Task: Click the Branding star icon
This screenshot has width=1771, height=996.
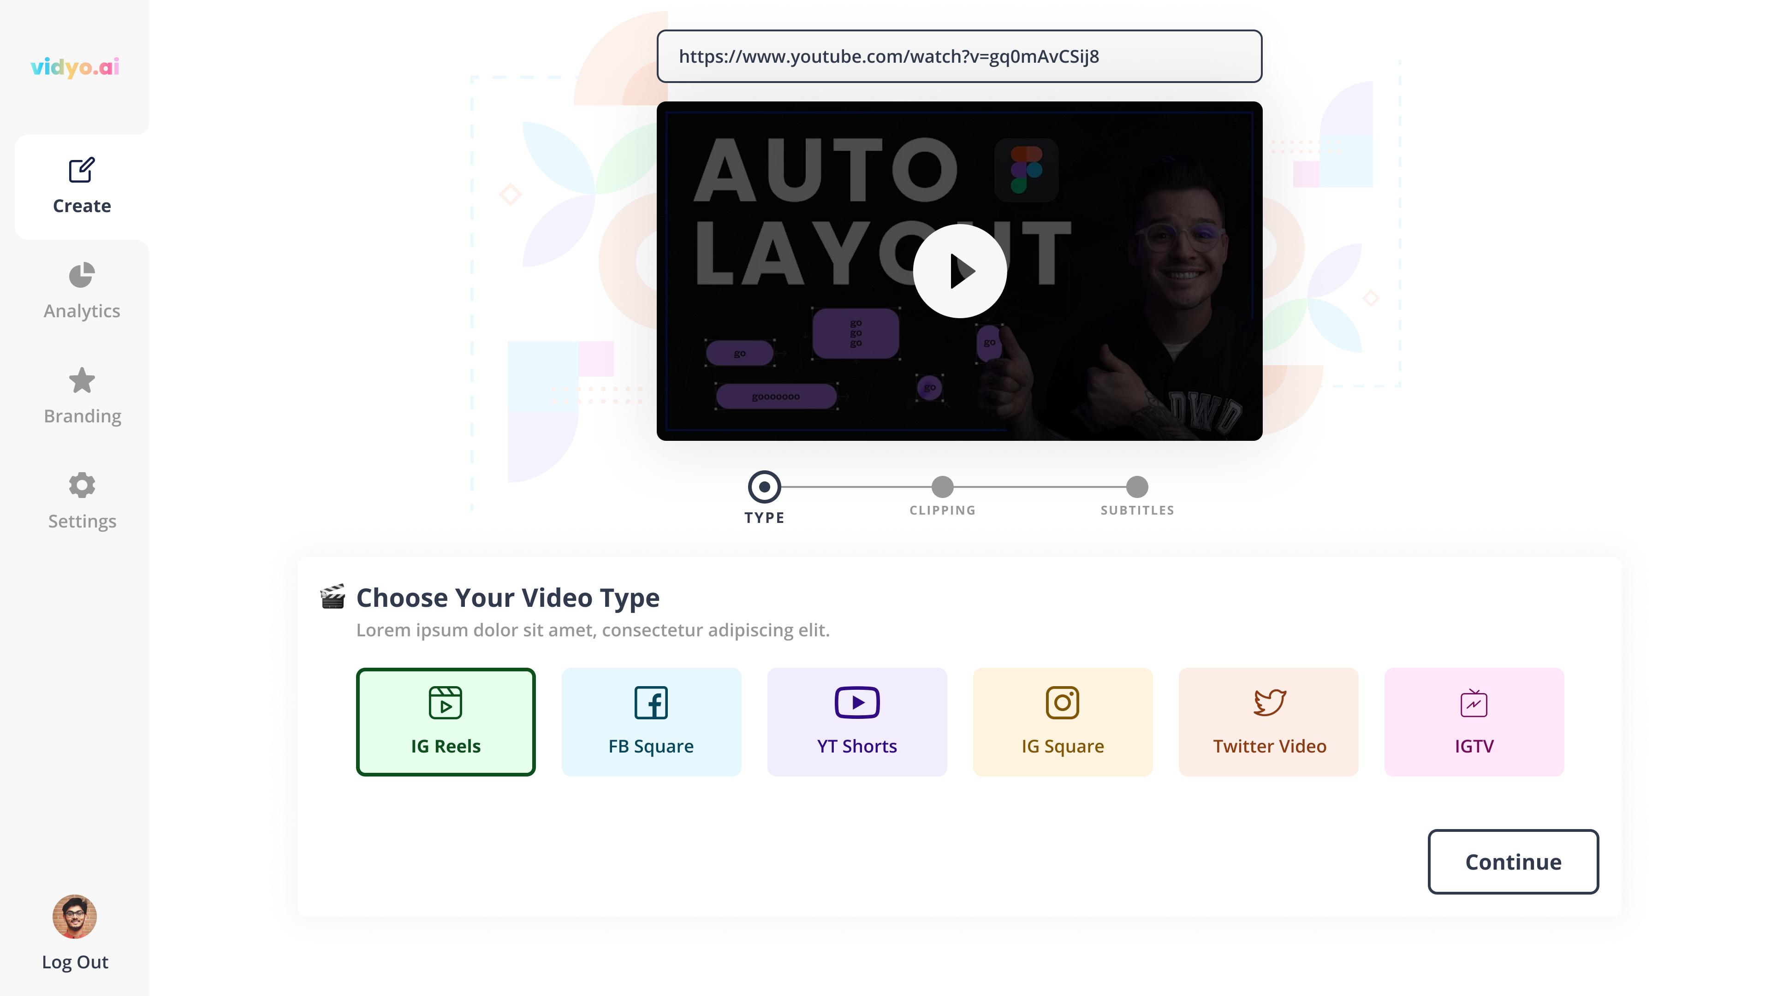Action: coord(82,380)
